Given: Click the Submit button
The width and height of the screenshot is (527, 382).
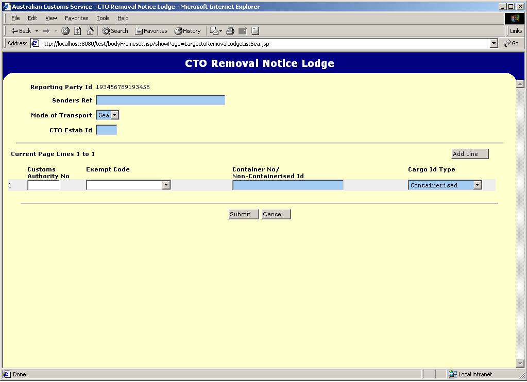Looking at the screenshot, I should [x=244, y=214].
